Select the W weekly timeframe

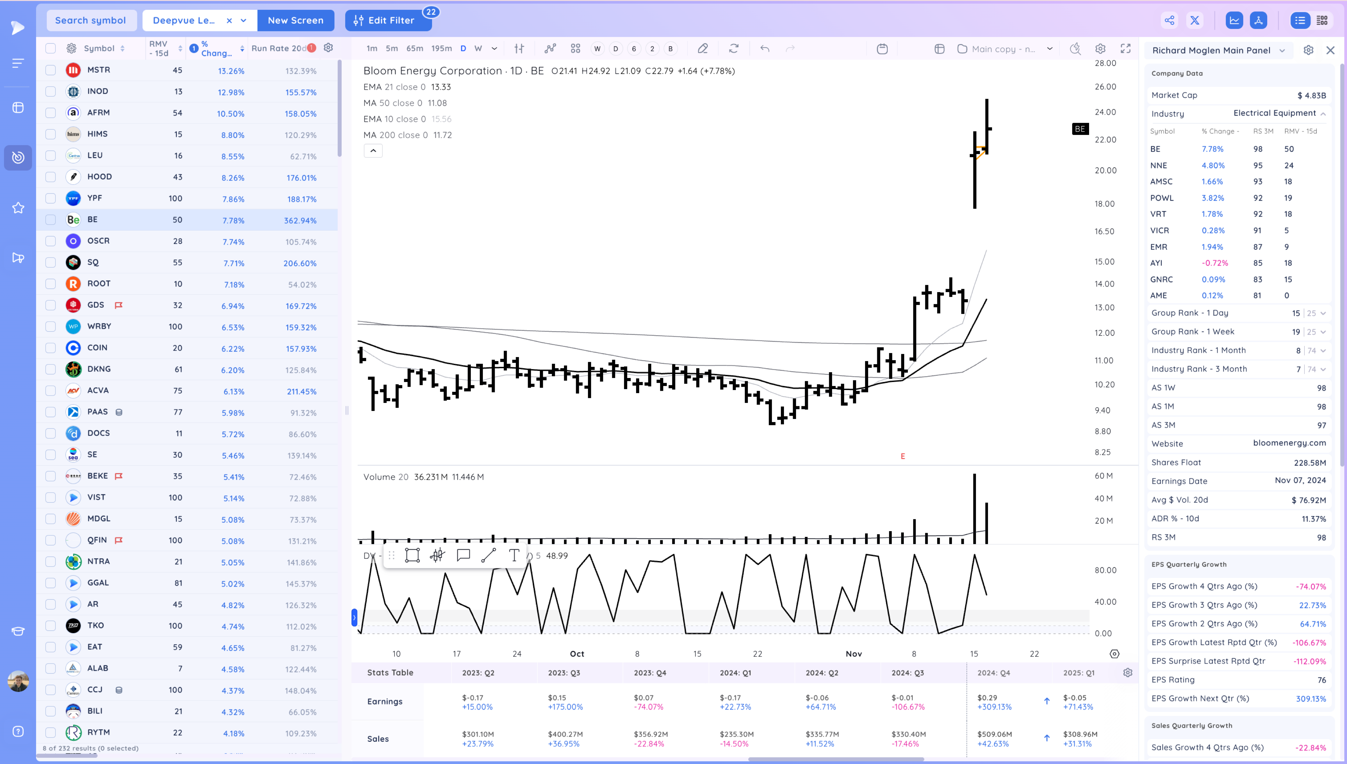coord(478,49)
